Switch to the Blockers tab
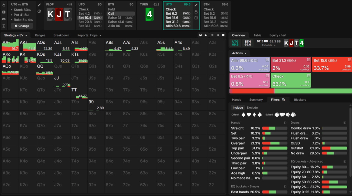This screenshot has width=352, height=196. 300,100
